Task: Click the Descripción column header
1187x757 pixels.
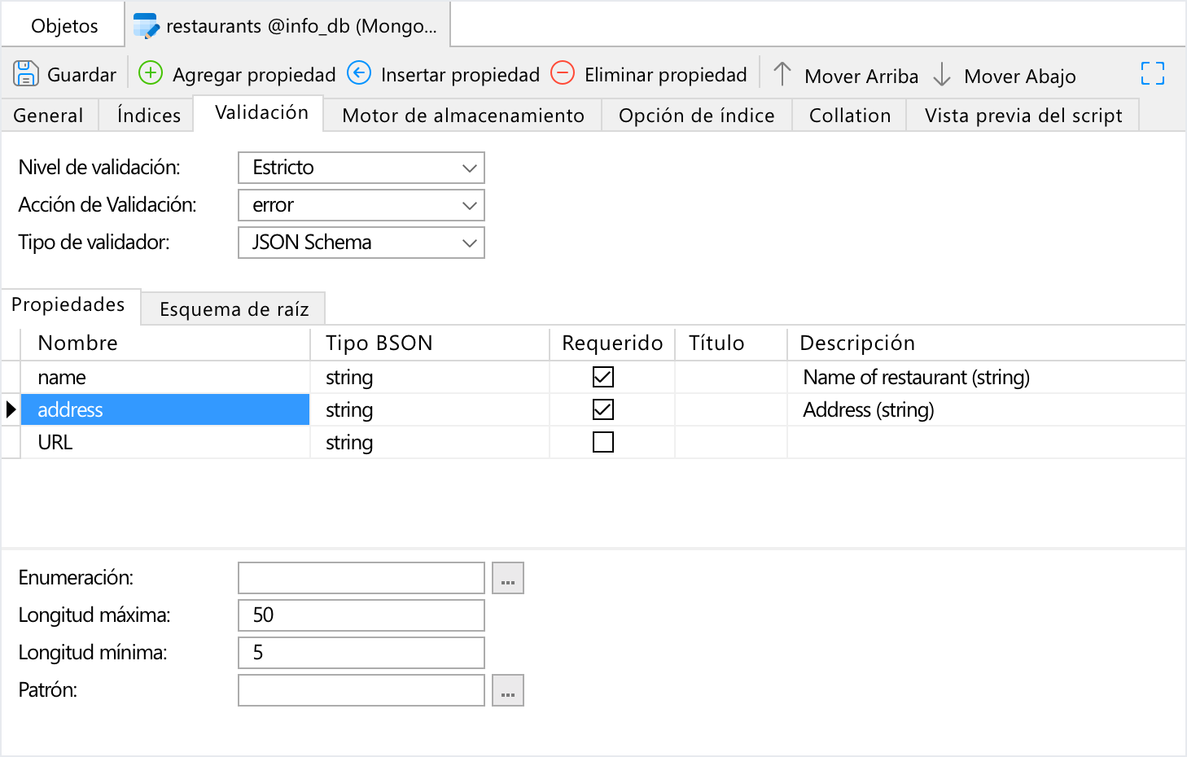Action: (x=986, y=343)
